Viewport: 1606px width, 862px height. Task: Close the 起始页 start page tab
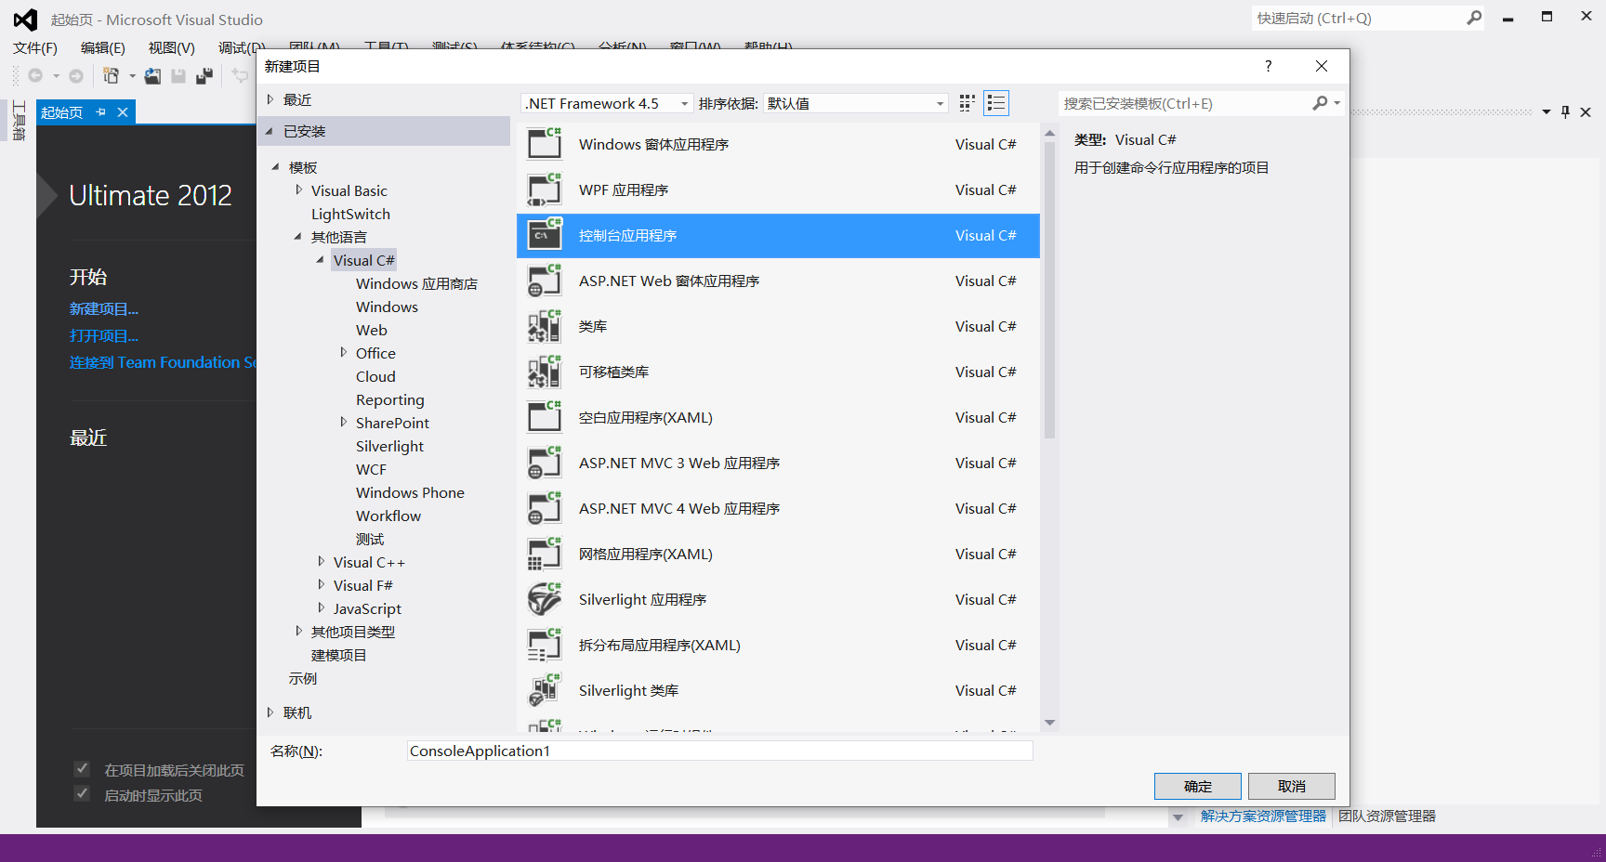123,112
